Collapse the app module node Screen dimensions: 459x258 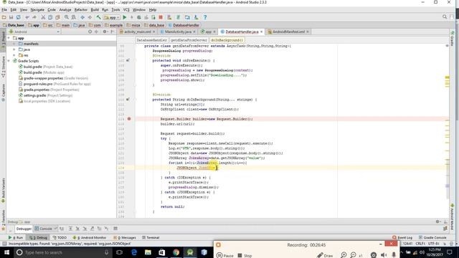pos(9,38)
